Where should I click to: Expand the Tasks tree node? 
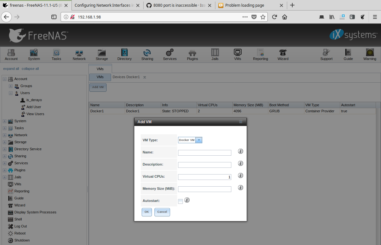pyautogui.click(x=4, y=128)
